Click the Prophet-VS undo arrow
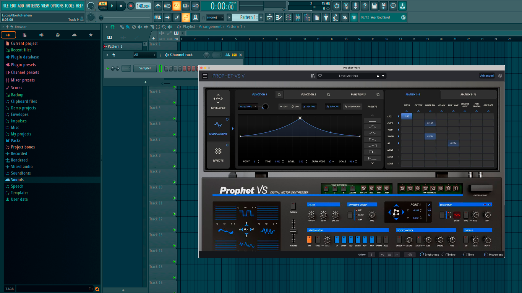 383,254
